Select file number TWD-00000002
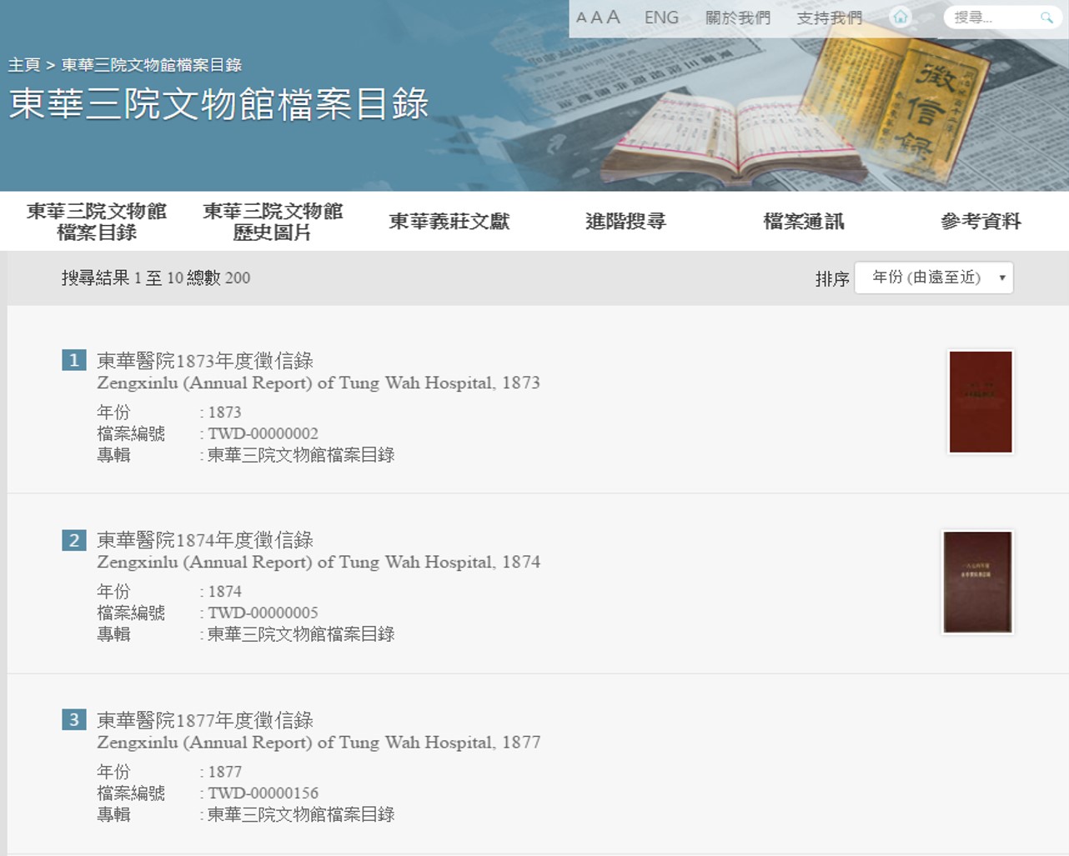Viewport: 1069px width, 856px height. click(x=263, y=433)
